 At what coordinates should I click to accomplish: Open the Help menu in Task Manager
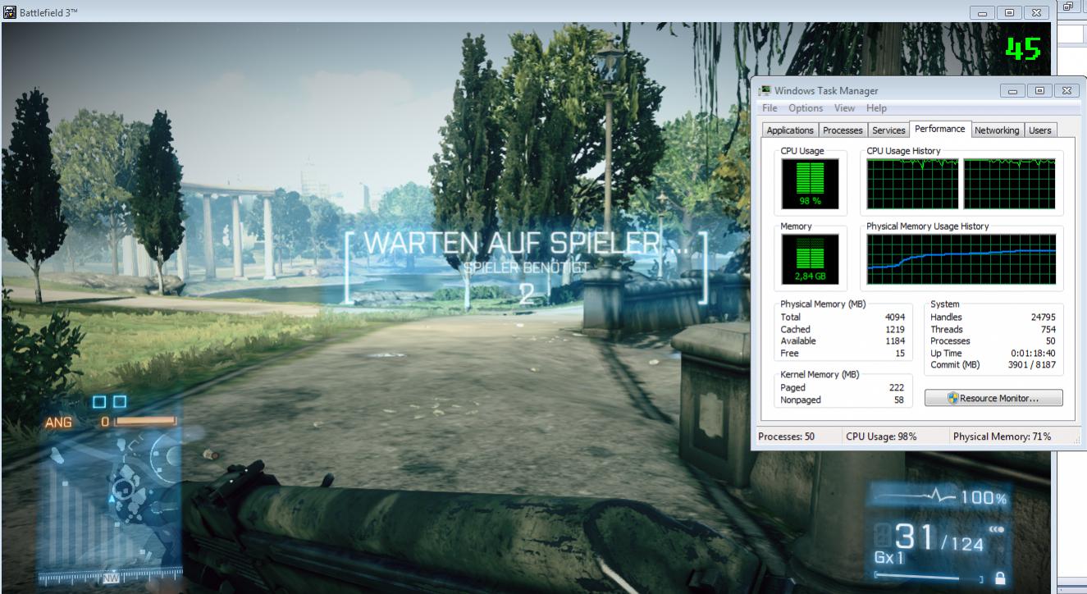click(876, 108)
